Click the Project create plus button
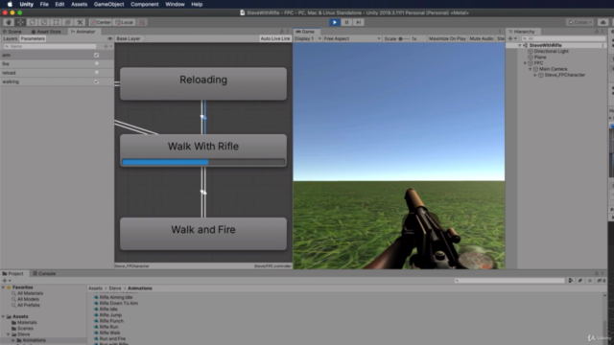Viewport: 614px width, 345px height. (x=7, y=281)
